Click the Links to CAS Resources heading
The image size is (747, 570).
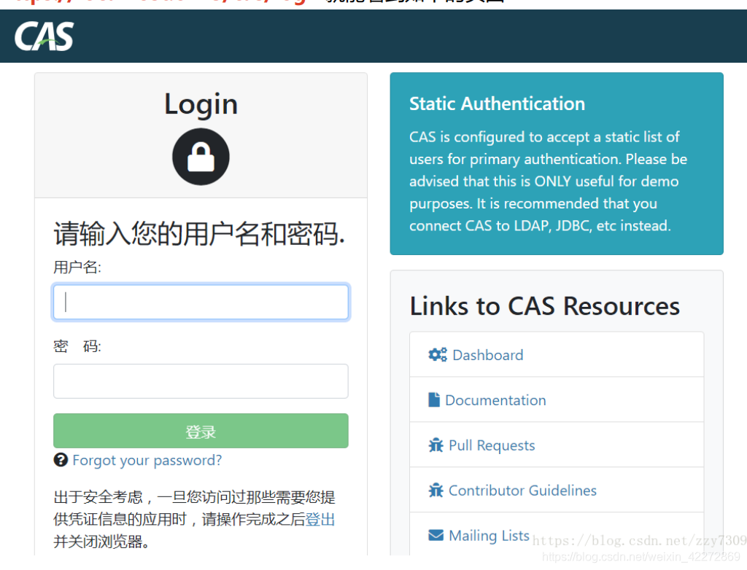[544, 305]
